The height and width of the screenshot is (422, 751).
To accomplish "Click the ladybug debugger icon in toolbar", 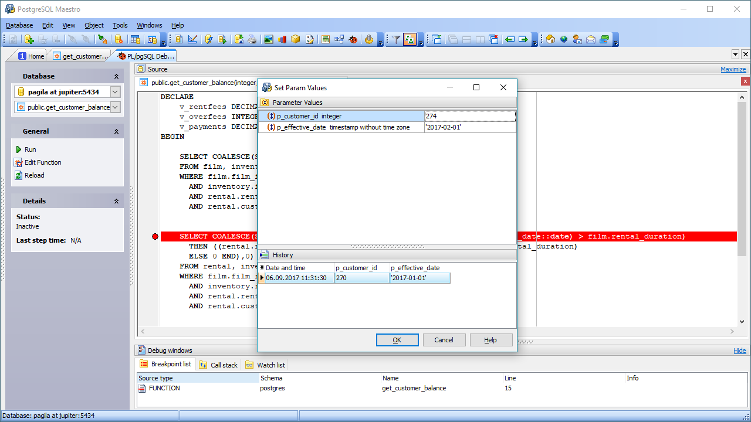I will (353, 39).
